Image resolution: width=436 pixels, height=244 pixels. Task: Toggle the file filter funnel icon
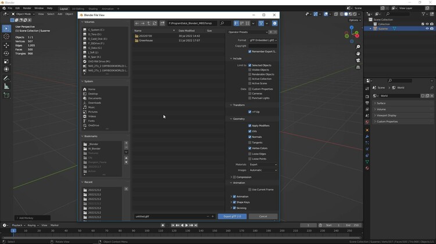pyautogui.click(x=261, y=24)
